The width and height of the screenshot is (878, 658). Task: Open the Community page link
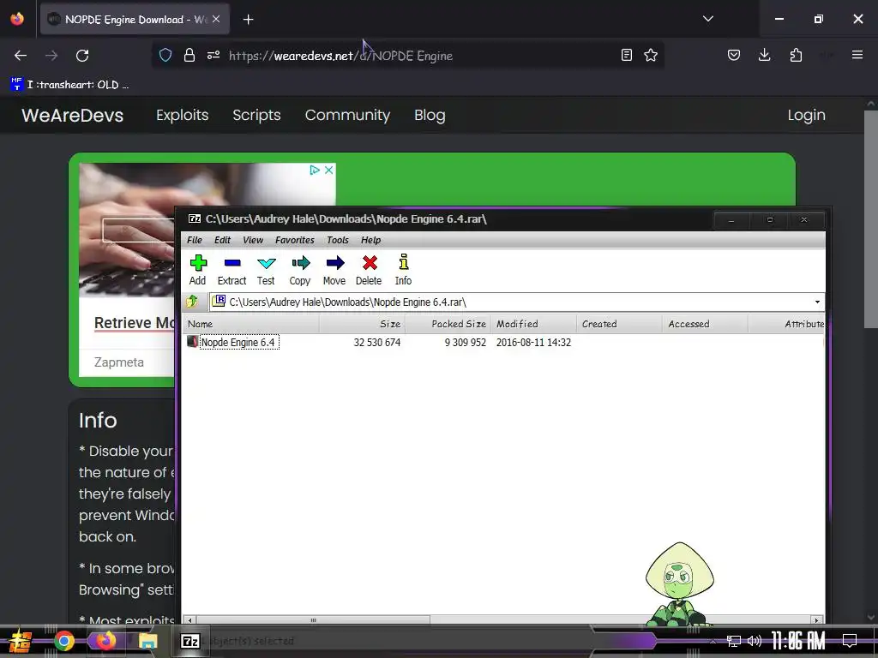coord(348,116)
